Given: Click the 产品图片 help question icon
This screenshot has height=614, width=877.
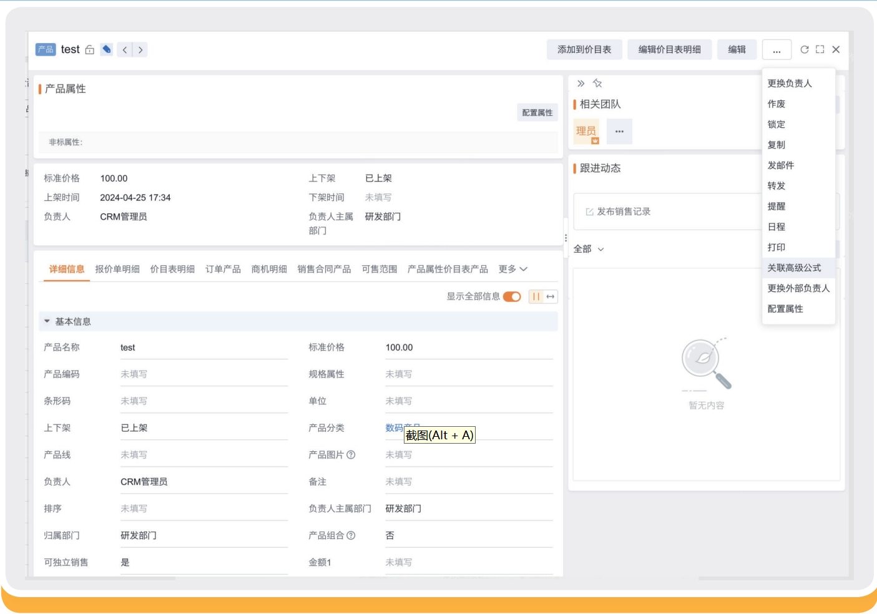Looking at the screenshot, I should click(x=351, y=455).
